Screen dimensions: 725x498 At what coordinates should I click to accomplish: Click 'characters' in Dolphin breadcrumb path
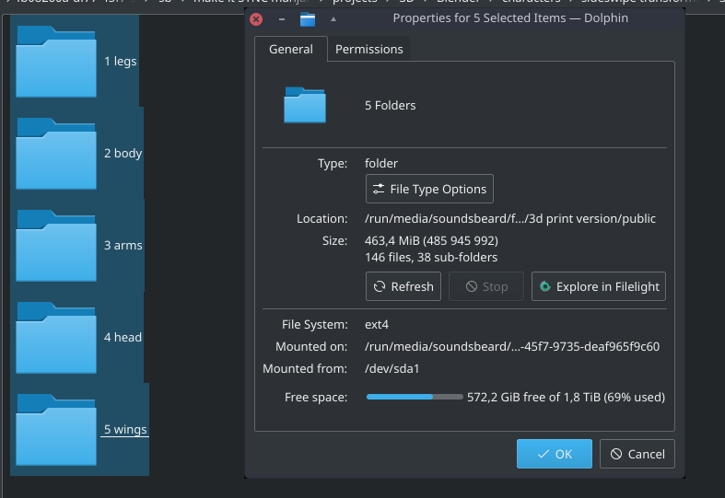[x=532, y=2]
